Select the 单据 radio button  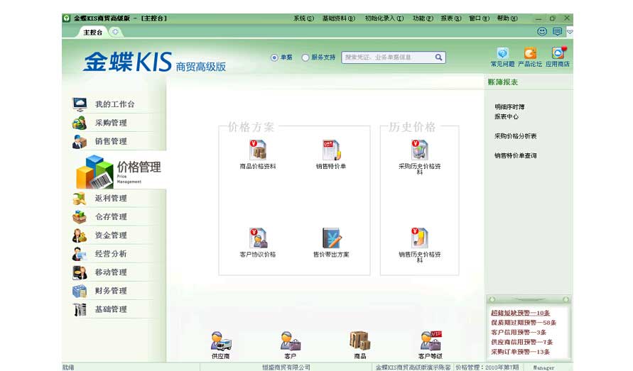coord(274,57)
